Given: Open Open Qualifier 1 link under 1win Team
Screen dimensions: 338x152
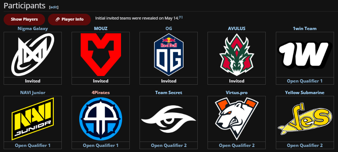Looking at the screenshot, I should tap(305, 81).
